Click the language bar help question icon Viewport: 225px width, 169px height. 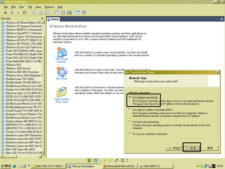(122, 160)
